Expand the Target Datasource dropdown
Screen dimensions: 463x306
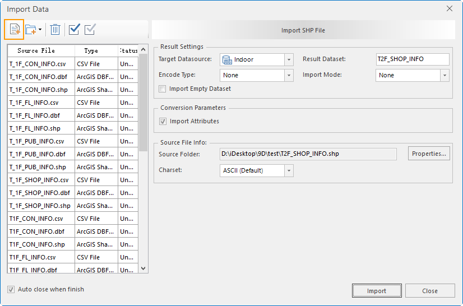coord(289,59)
